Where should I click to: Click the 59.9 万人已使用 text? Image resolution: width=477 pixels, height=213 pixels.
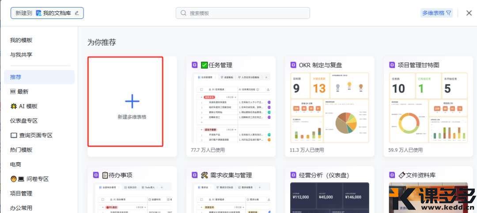pyautogui.click(x=405, y=150)
